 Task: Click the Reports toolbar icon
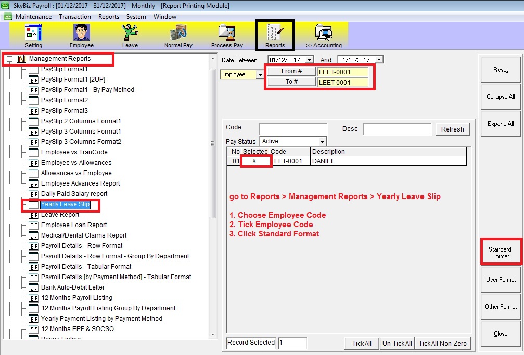(x=275, y=33)
